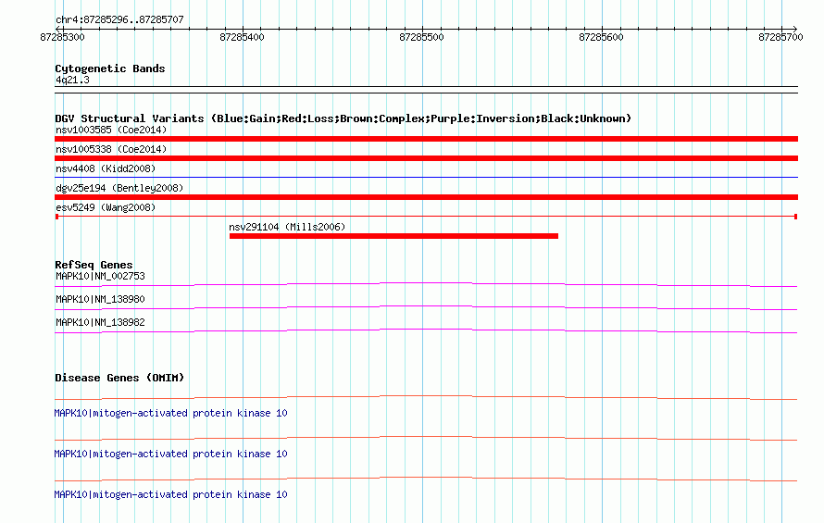Click the Disease Genes (OMIM) track title

click(119, 378)
